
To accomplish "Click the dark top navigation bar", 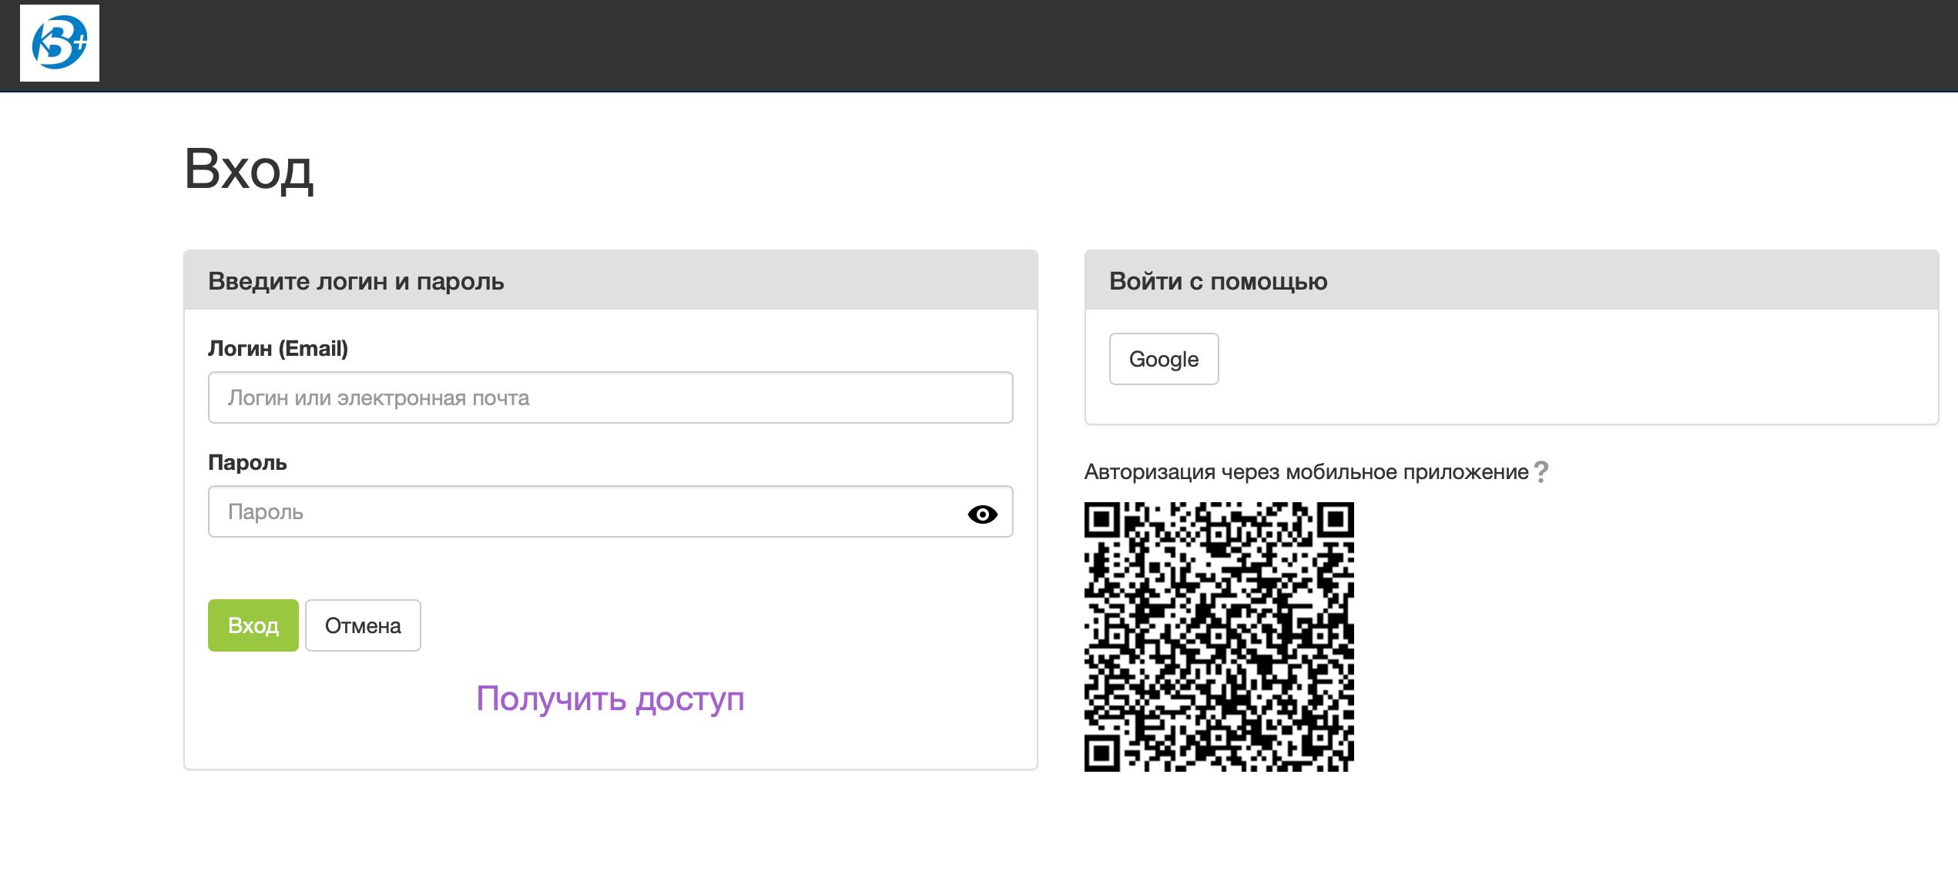I will point(1001,45).
